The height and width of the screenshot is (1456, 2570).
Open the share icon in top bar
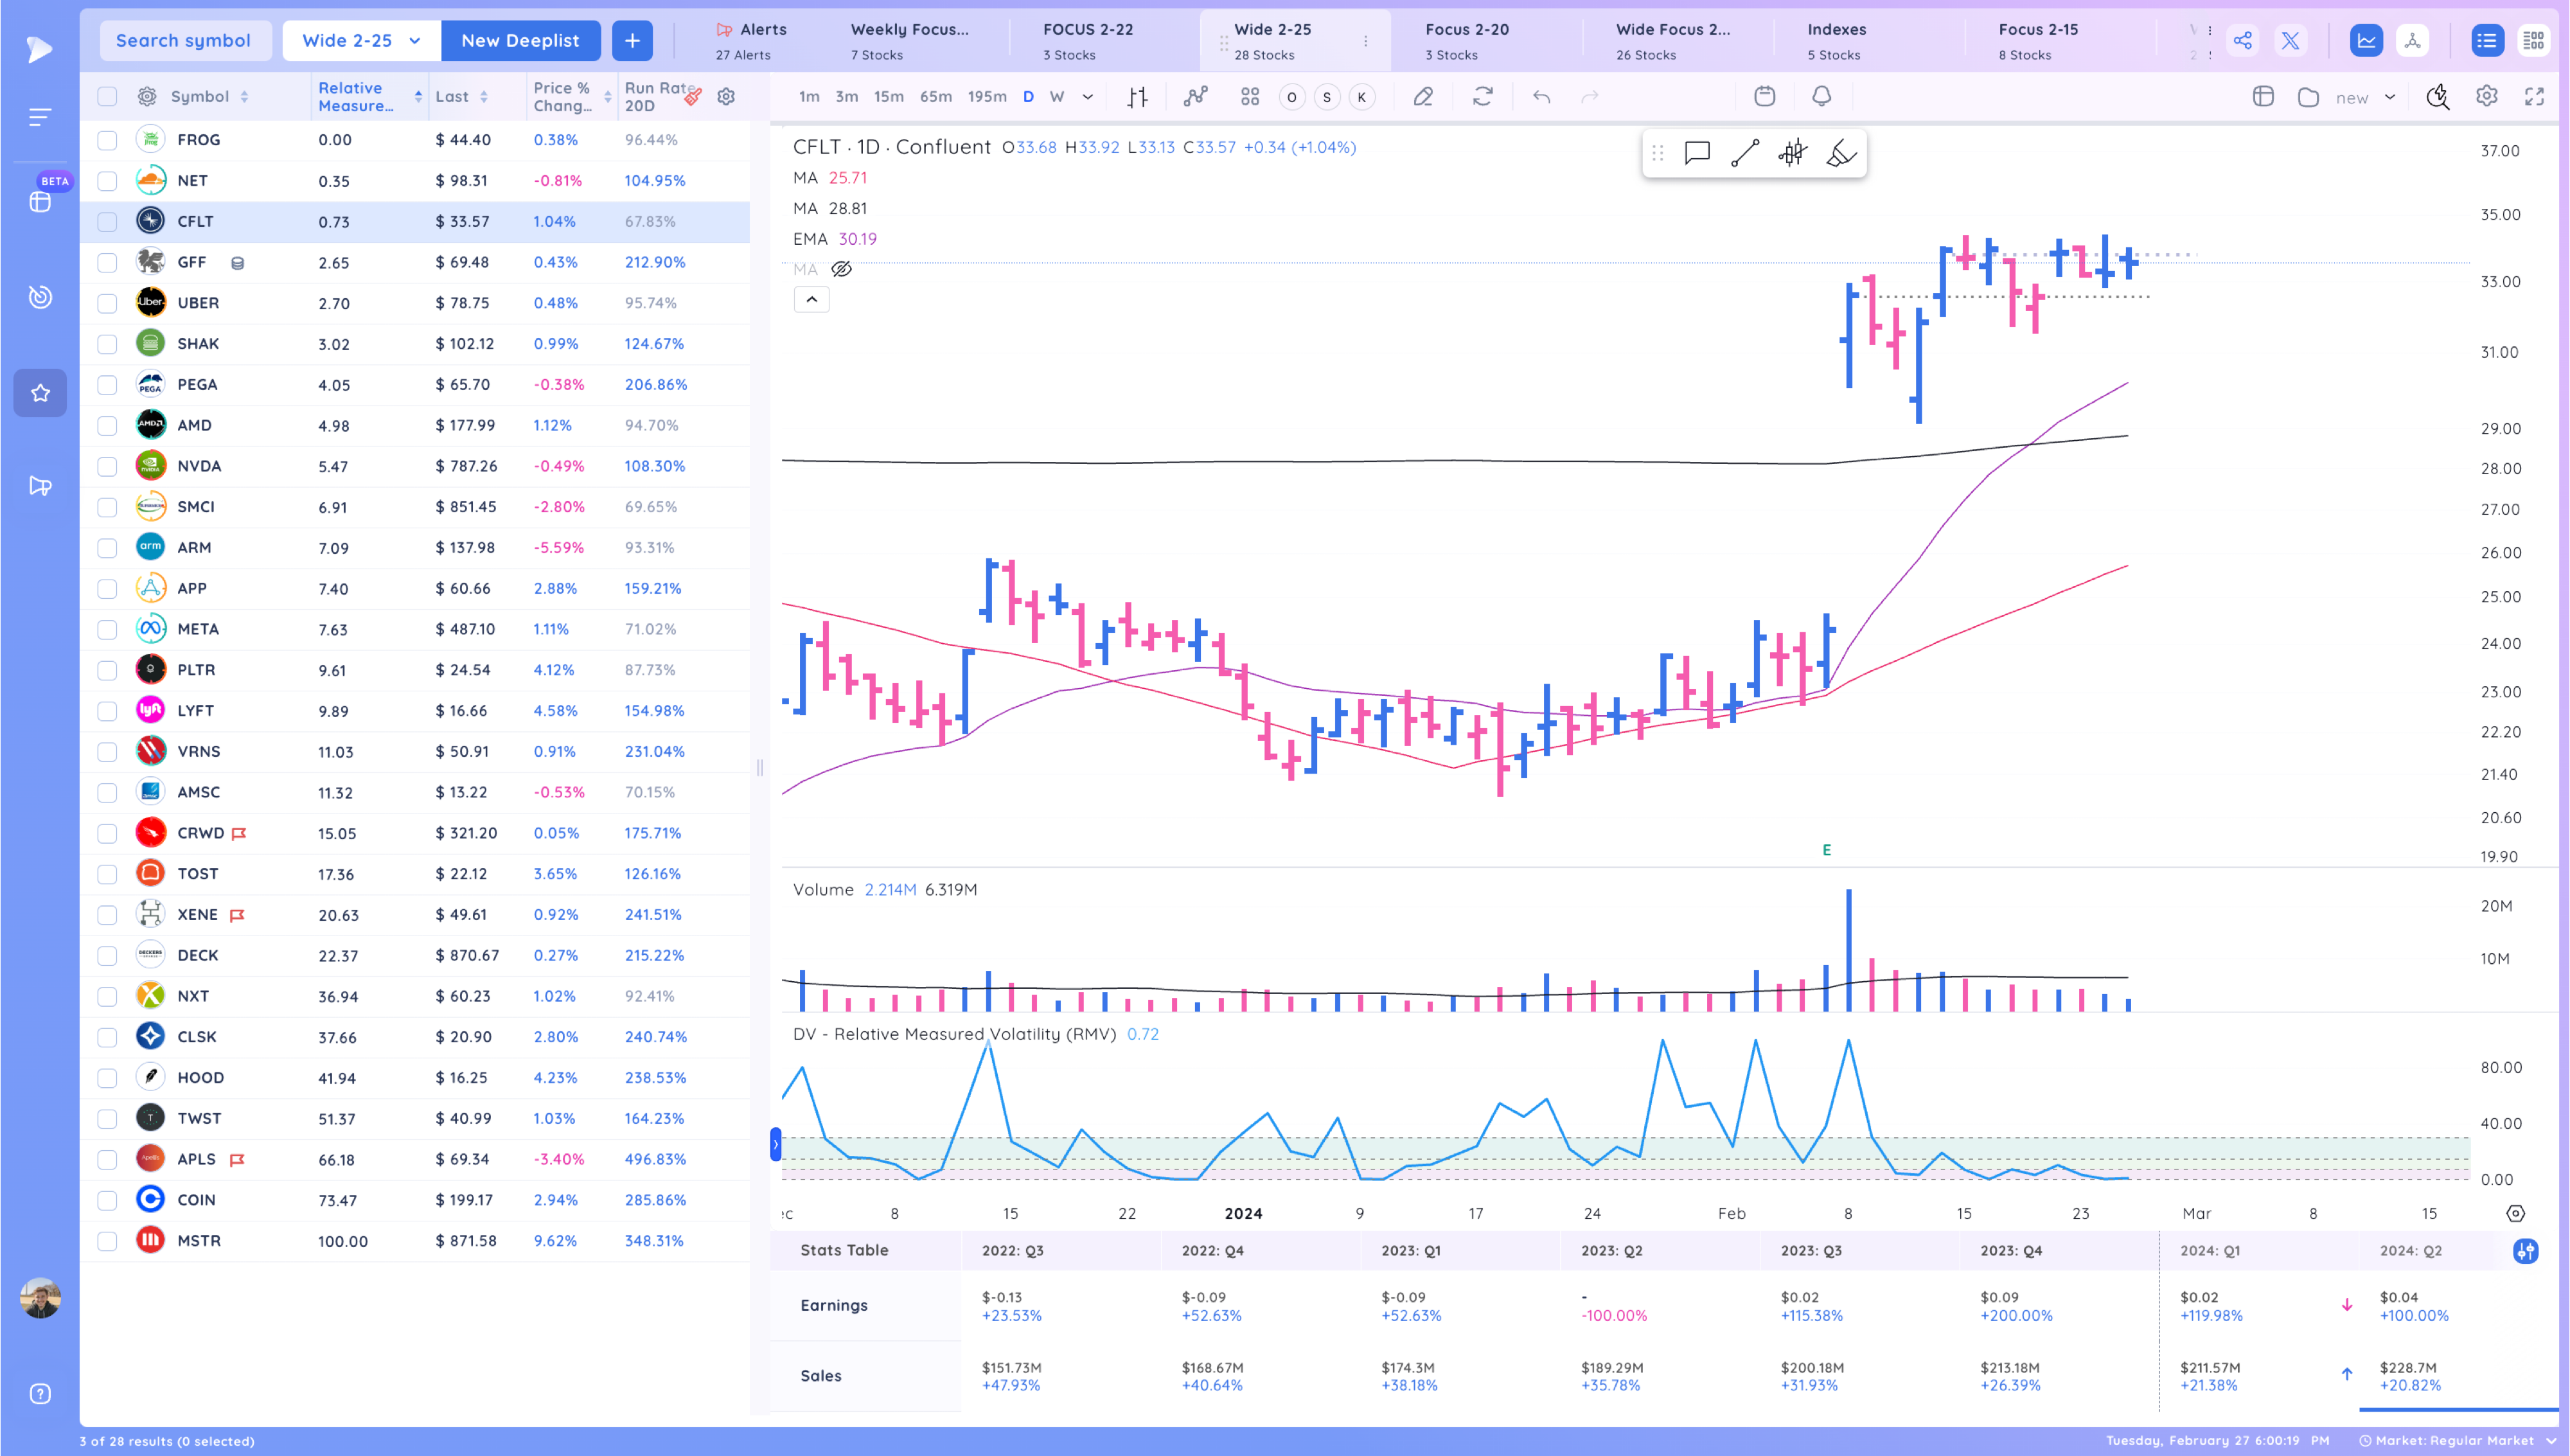coord(2242,41)
